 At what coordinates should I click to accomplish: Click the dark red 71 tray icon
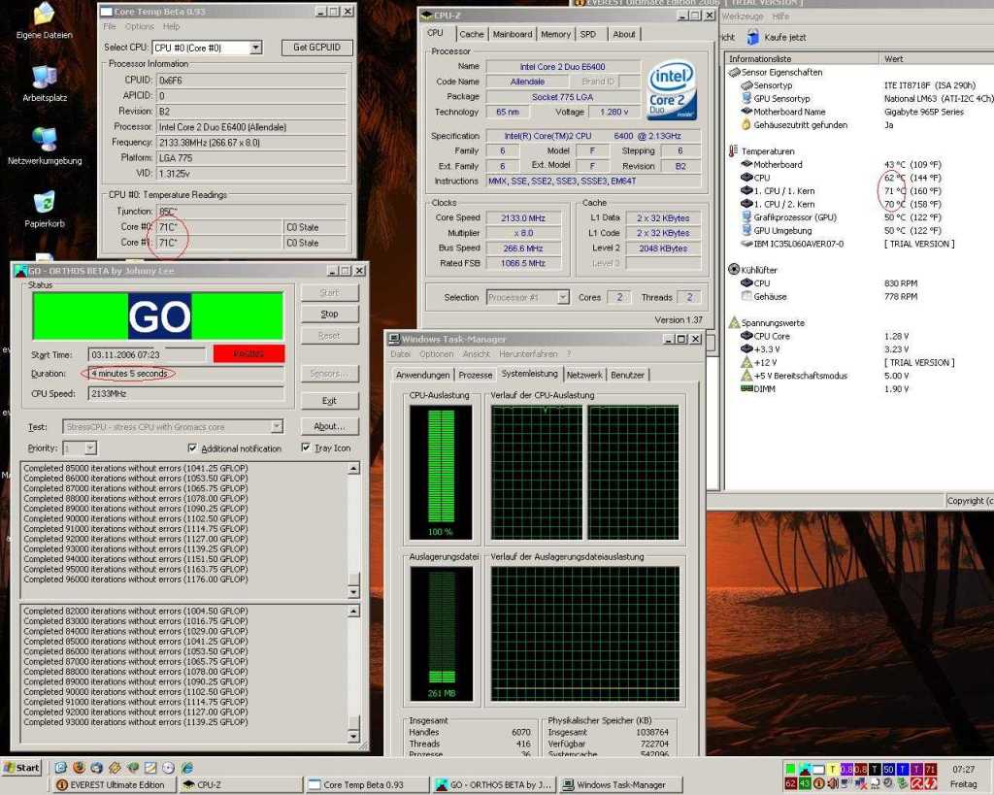pyautogui.click(x=931, y=769)
